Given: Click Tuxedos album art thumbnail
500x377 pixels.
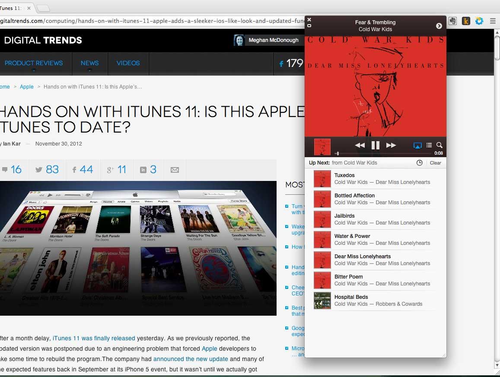Looking at the screenshot, I should pos(322,179).
